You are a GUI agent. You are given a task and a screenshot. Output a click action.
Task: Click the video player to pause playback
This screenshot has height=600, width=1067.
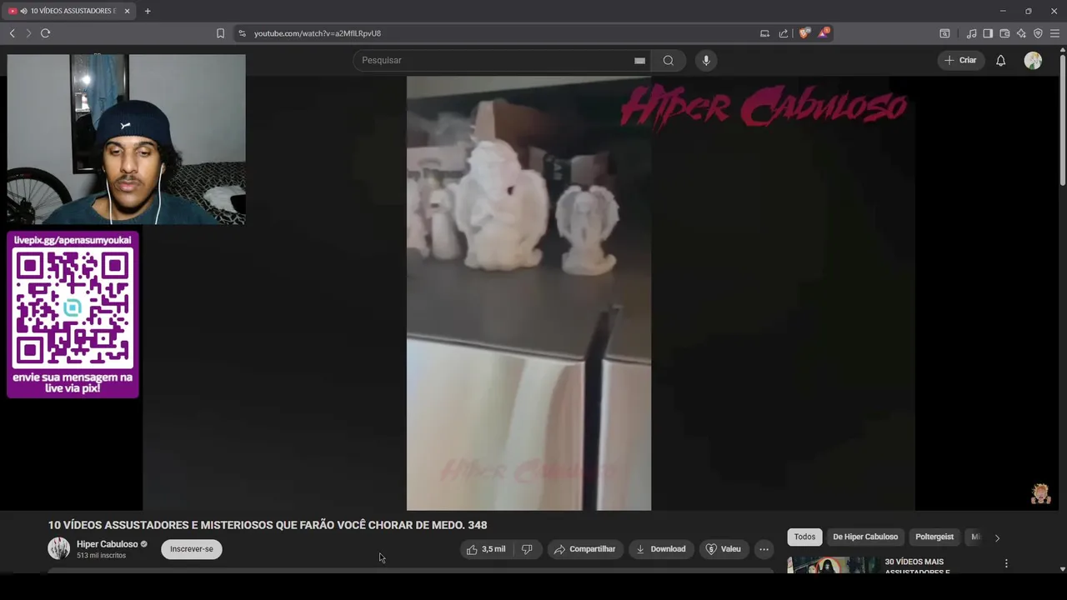click(528, 292)
